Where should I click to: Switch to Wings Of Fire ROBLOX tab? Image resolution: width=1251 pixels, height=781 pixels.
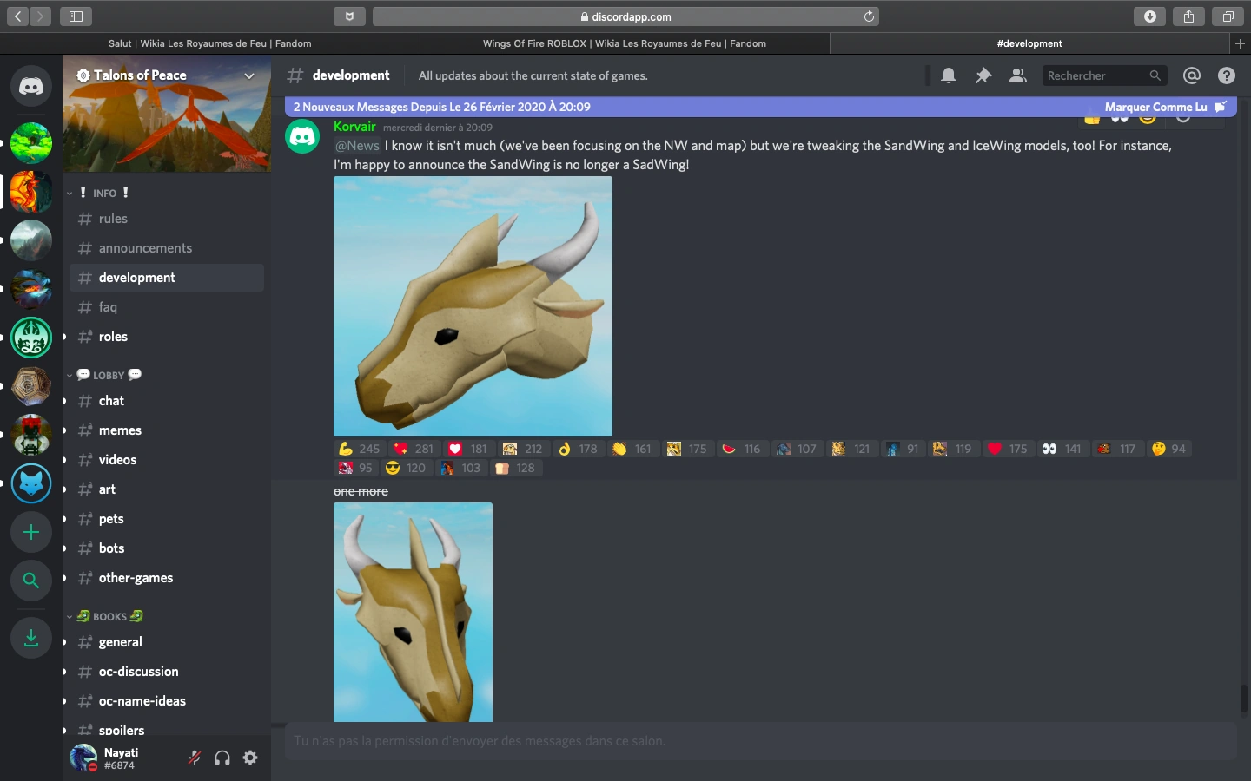pos(624,43)
